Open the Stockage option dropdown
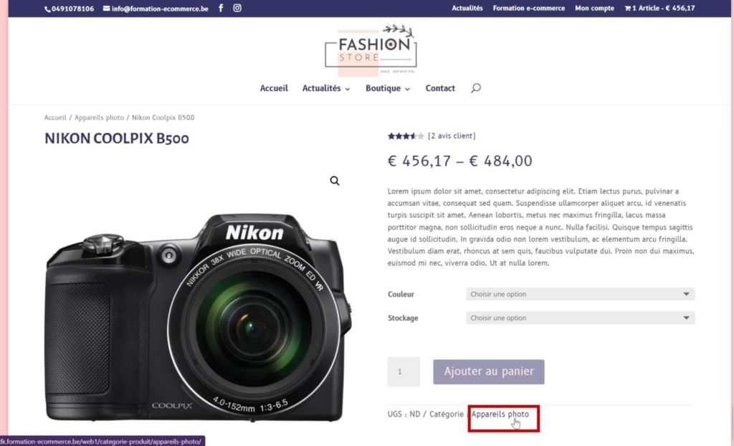734x446 pixels. coord(581,318)
